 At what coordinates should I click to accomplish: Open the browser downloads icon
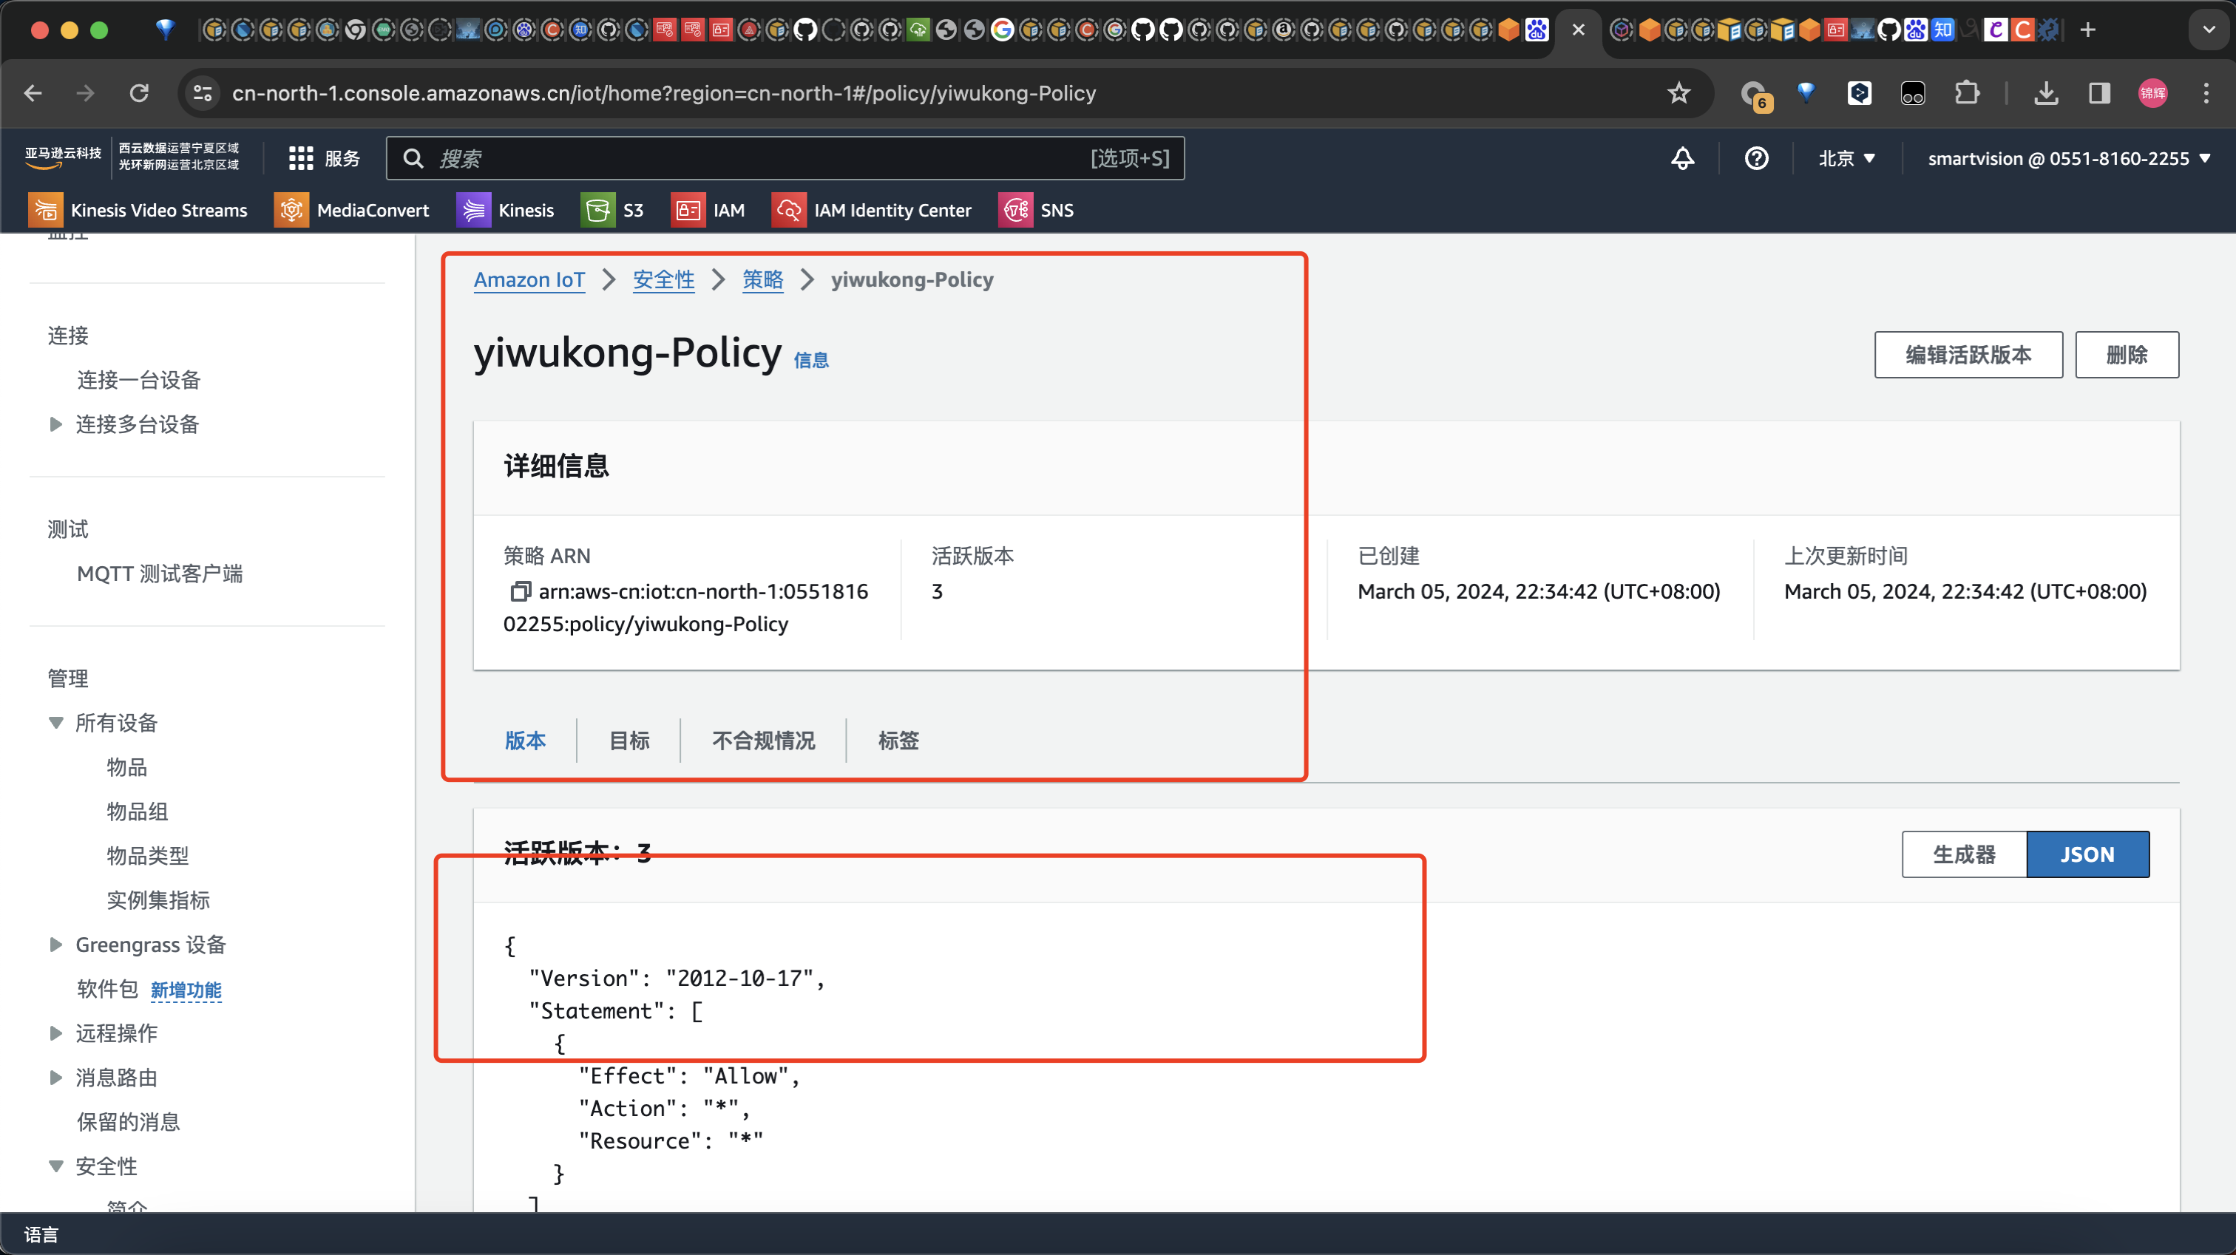(x=2046, y=93)
